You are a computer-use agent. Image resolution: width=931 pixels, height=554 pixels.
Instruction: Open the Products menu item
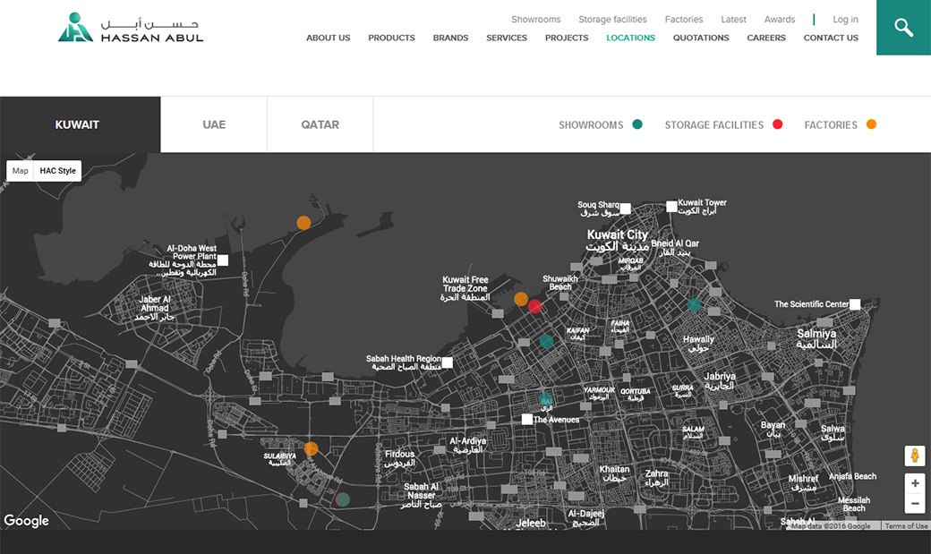[x=391, y=38]
